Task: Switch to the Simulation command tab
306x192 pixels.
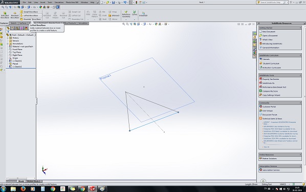Action: (x=83, y=23)
